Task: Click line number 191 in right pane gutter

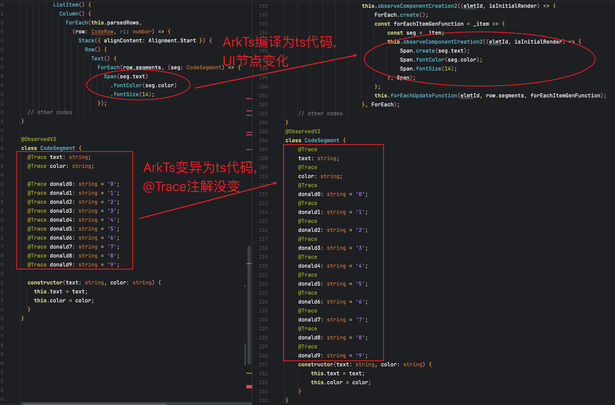Action: pos(263,6)
